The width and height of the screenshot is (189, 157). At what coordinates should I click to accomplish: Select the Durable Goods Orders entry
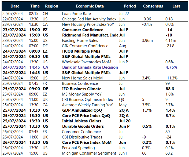[83, 126]
